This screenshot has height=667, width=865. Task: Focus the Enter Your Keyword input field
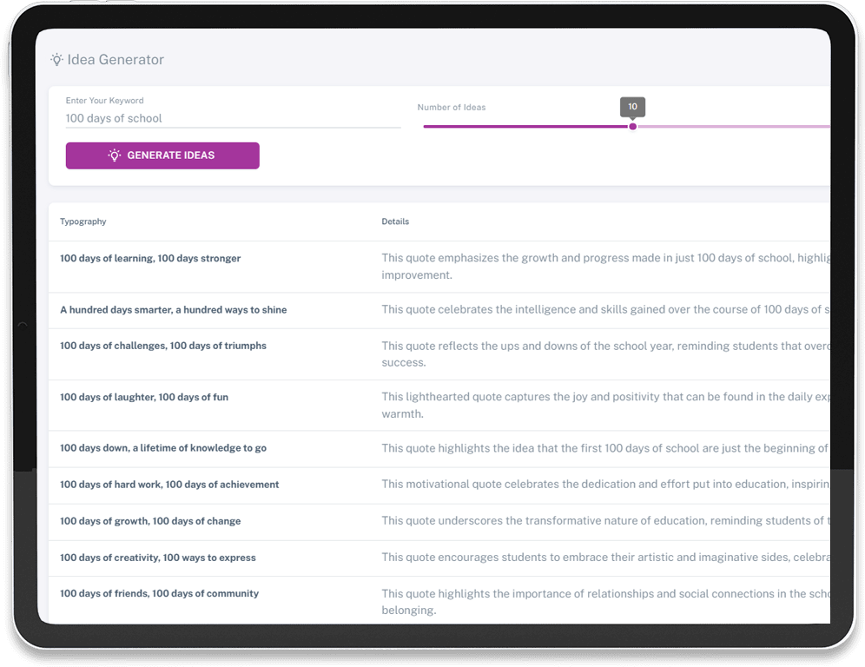[x=233, y=118]
